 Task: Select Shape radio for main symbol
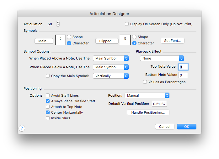click(x=69, y=37)
